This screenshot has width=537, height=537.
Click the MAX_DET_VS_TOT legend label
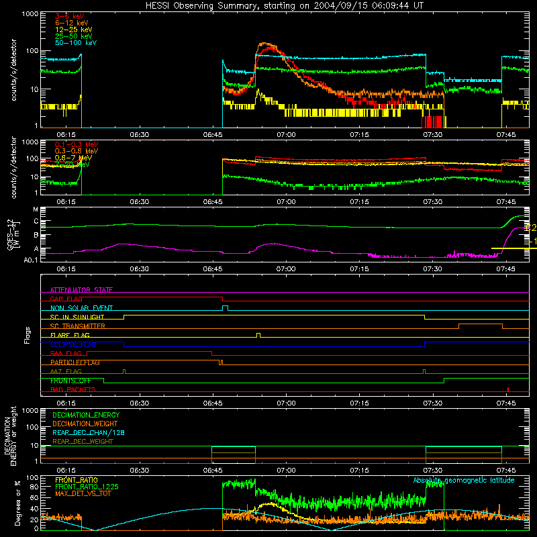(83, 493)
